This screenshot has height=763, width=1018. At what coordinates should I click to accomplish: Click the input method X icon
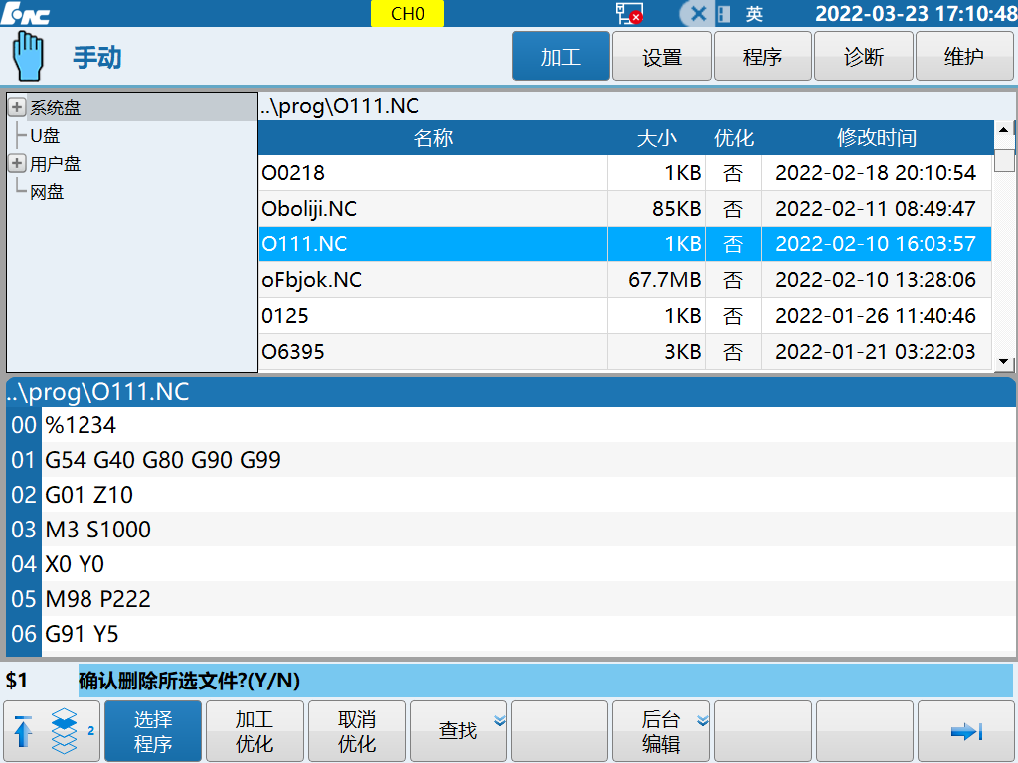698,14
